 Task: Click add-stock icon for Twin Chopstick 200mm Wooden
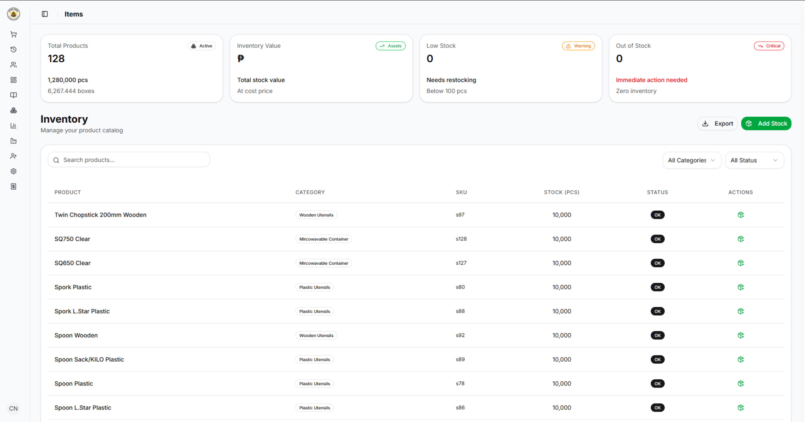pos(741,215)
